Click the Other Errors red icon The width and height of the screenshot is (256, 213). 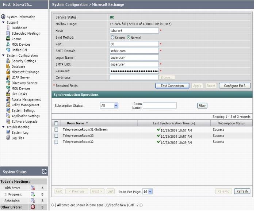point(33,207)
